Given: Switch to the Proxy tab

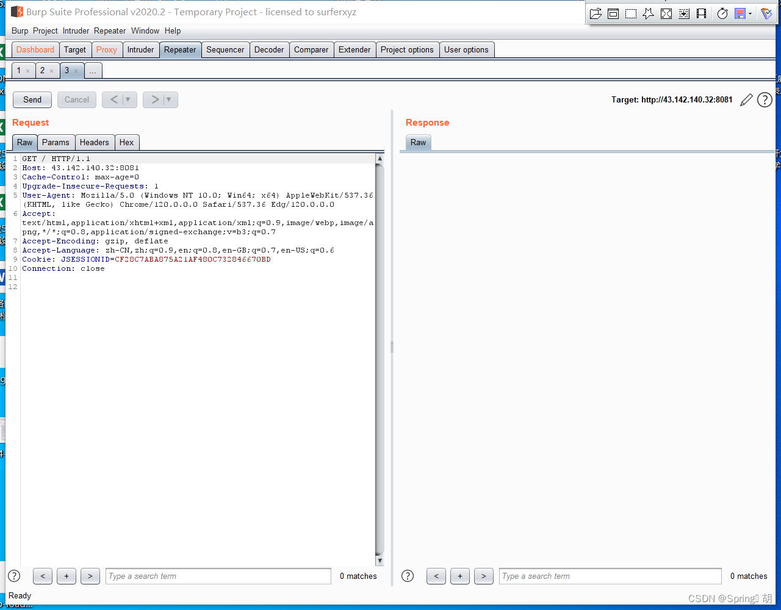Looking at the screenshot, I should [107, 50].
